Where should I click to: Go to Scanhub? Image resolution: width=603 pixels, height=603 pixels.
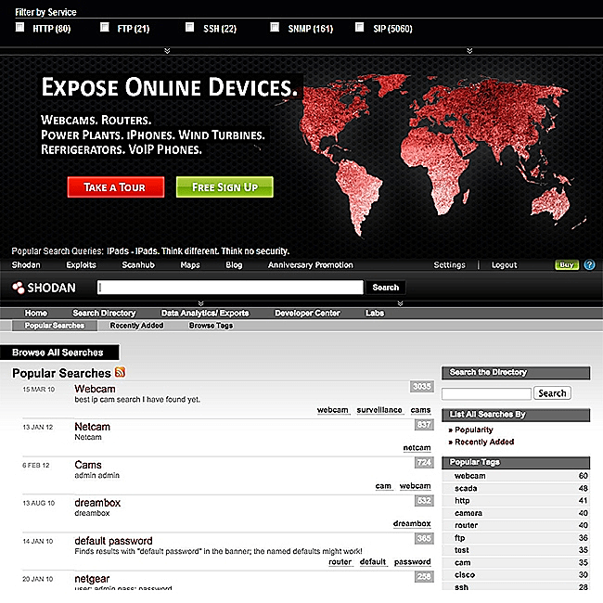pos(138,265)
